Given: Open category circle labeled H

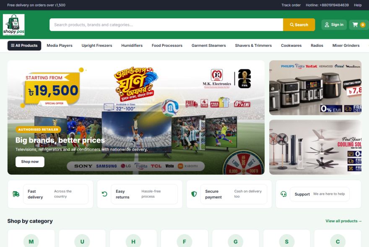Looking at the screenshot, I should click(133, 242).
